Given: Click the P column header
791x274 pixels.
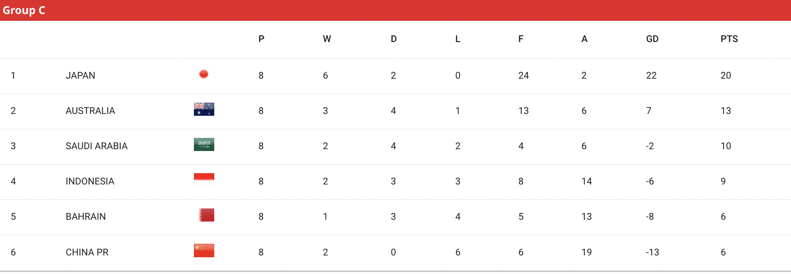Looking at the screenshot, I should [x=261, y=39].
